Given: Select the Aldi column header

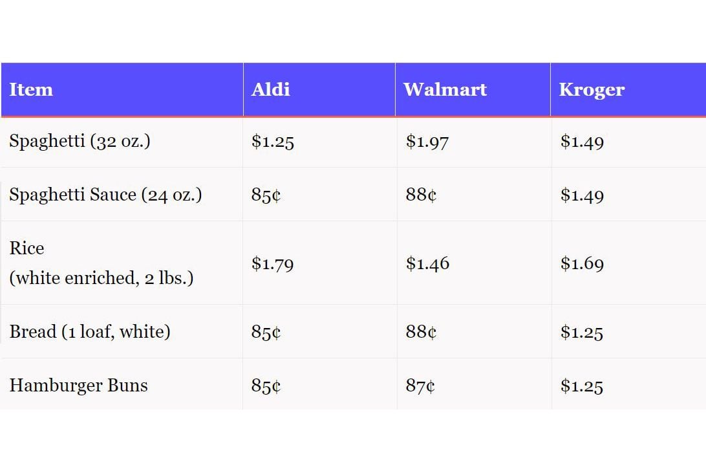Looking at the screenshot, I should tap(271, 89).
